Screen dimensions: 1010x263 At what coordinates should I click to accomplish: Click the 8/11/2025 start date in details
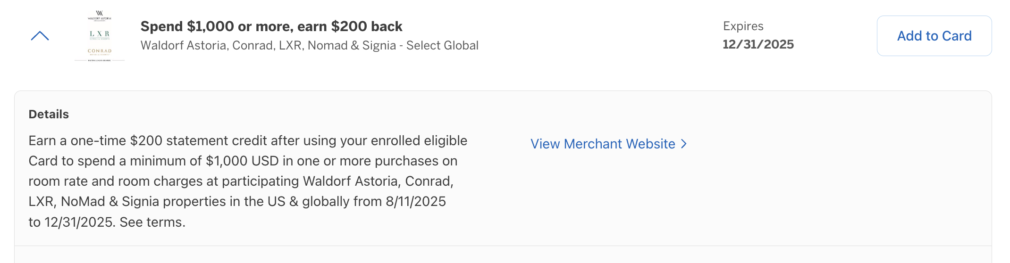point(415,201)
